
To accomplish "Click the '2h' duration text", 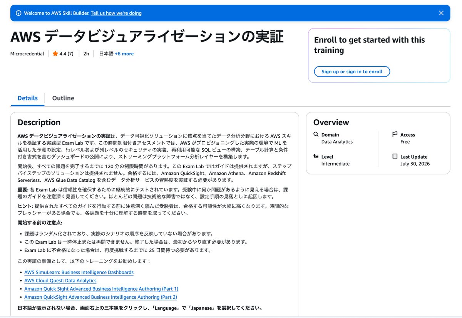I will pos(86,54).
